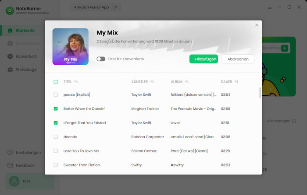Sort by DAUER column icon
Screen dimensions: 307x195
[x=236, y=82]
